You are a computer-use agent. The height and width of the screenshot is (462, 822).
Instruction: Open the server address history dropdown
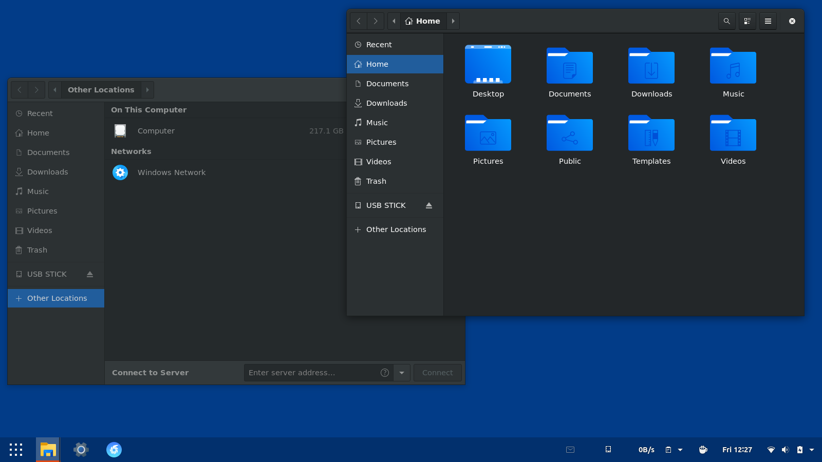coord(401,373)
